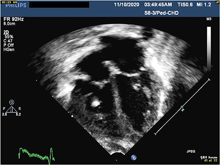Click the HGen harmonic setting
The image size is (220, 165).
(9, 50)
